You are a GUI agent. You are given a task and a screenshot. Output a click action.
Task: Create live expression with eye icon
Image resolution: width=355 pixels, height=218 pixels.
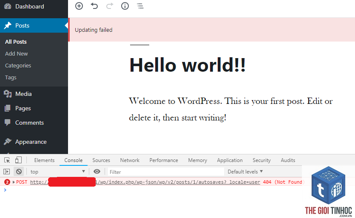(97, 171)
